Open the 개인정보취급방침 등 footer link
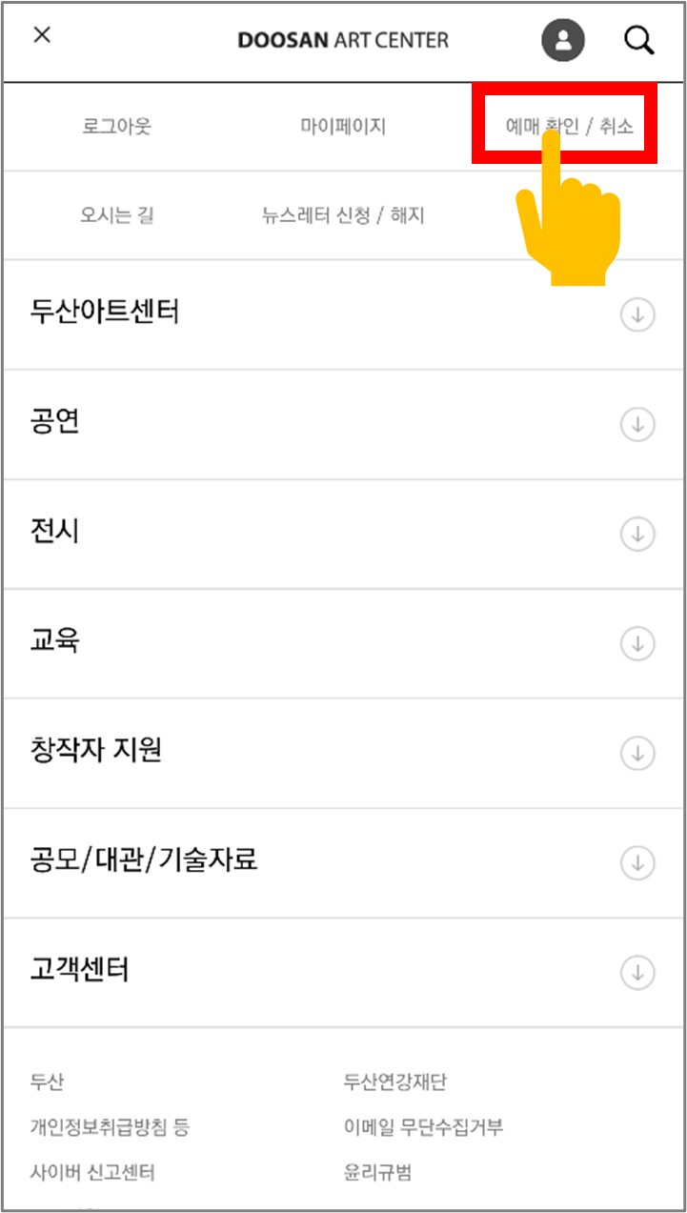This screenshot has width=687, height=1213. [110, 1127]
